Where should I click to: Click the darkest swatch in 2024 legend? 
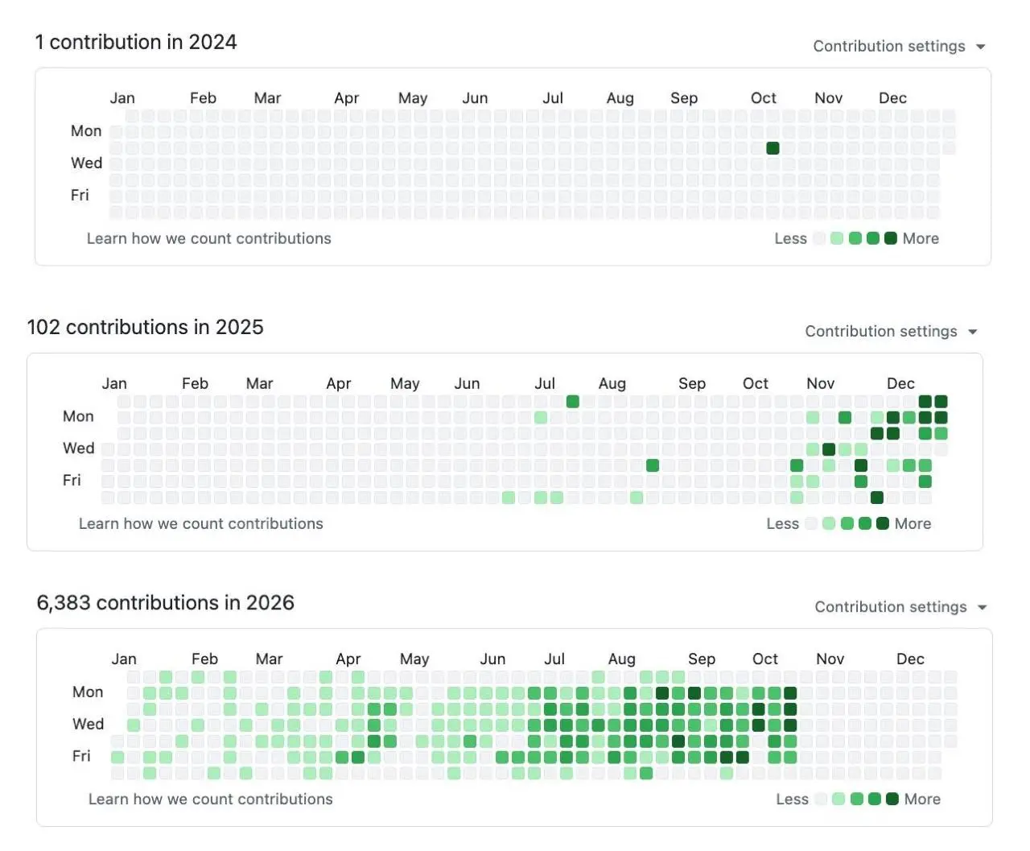890,238
